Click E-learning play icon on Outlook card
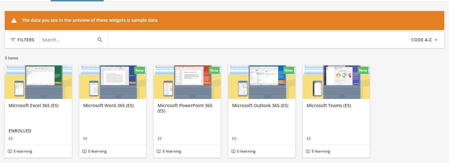Image resolution: width=449 pixels, height=163 pixels. 233,151
